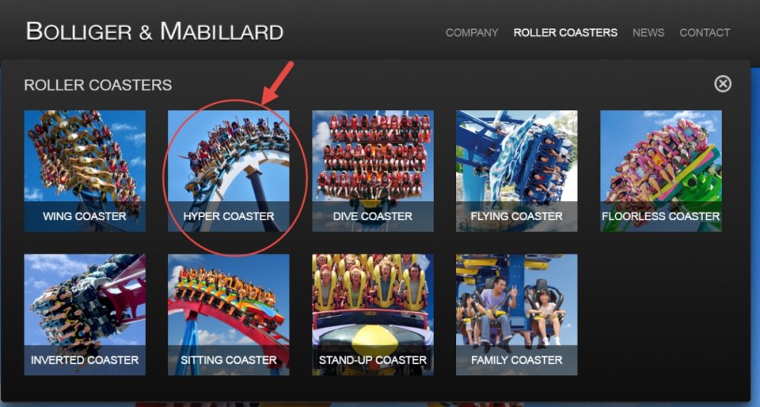Open the News navigation link
Image resolution: width=760 pixels, height=407 pixels.
[648, 33]
